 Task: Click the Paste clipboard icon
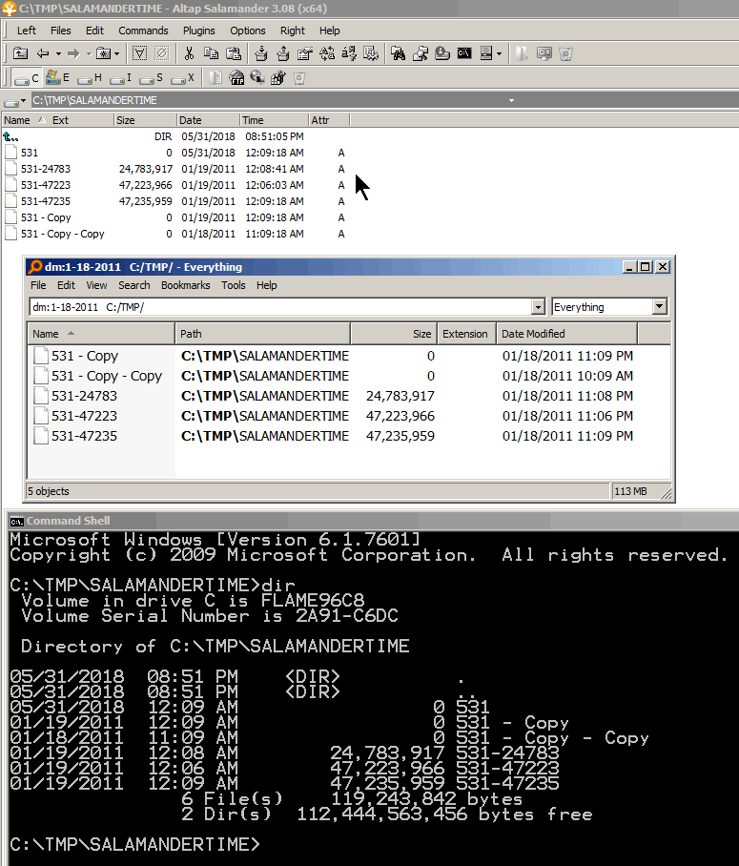click(x=233, y=54)
